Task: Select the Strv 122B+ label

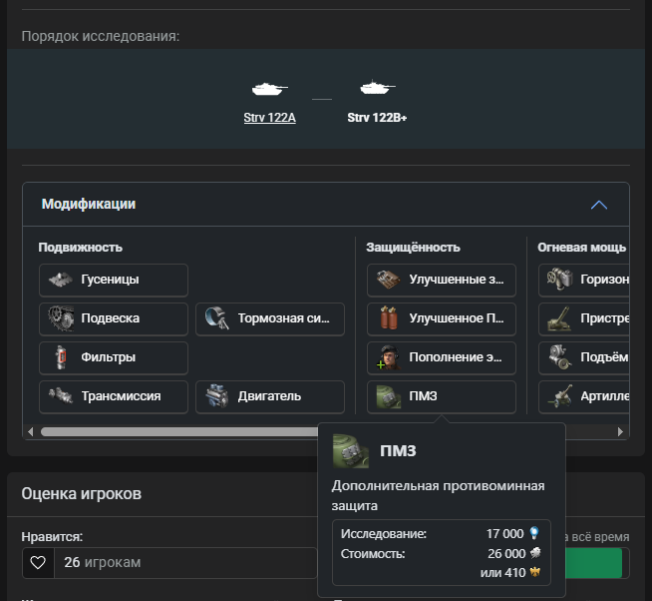Action: click(377, 118)
